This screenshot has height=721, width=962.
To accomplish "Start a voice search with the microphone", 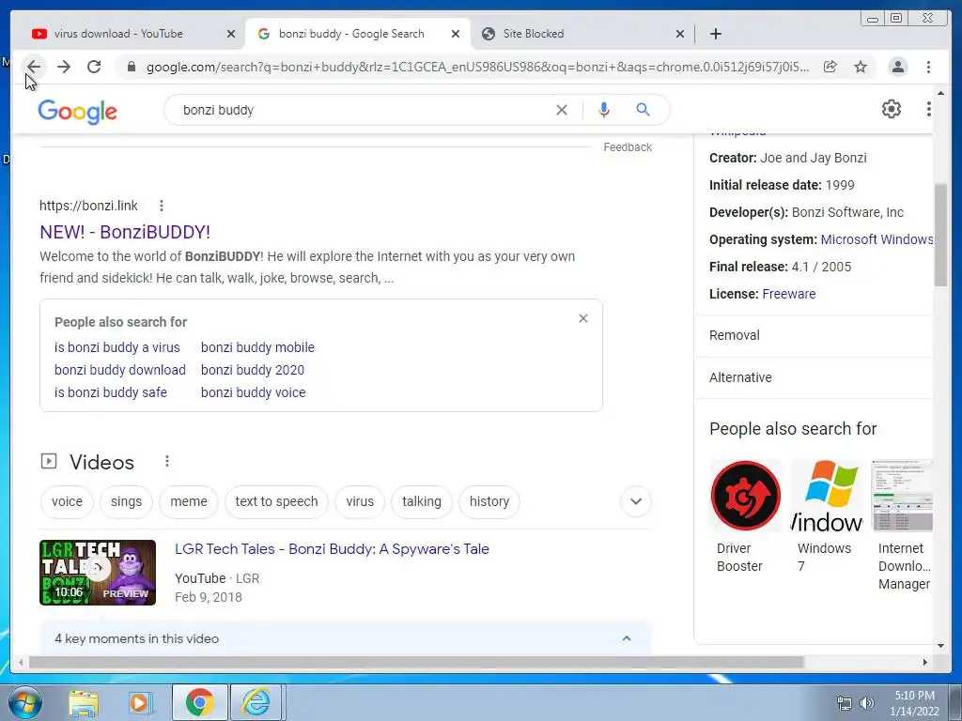I will (x=604, y=110).
